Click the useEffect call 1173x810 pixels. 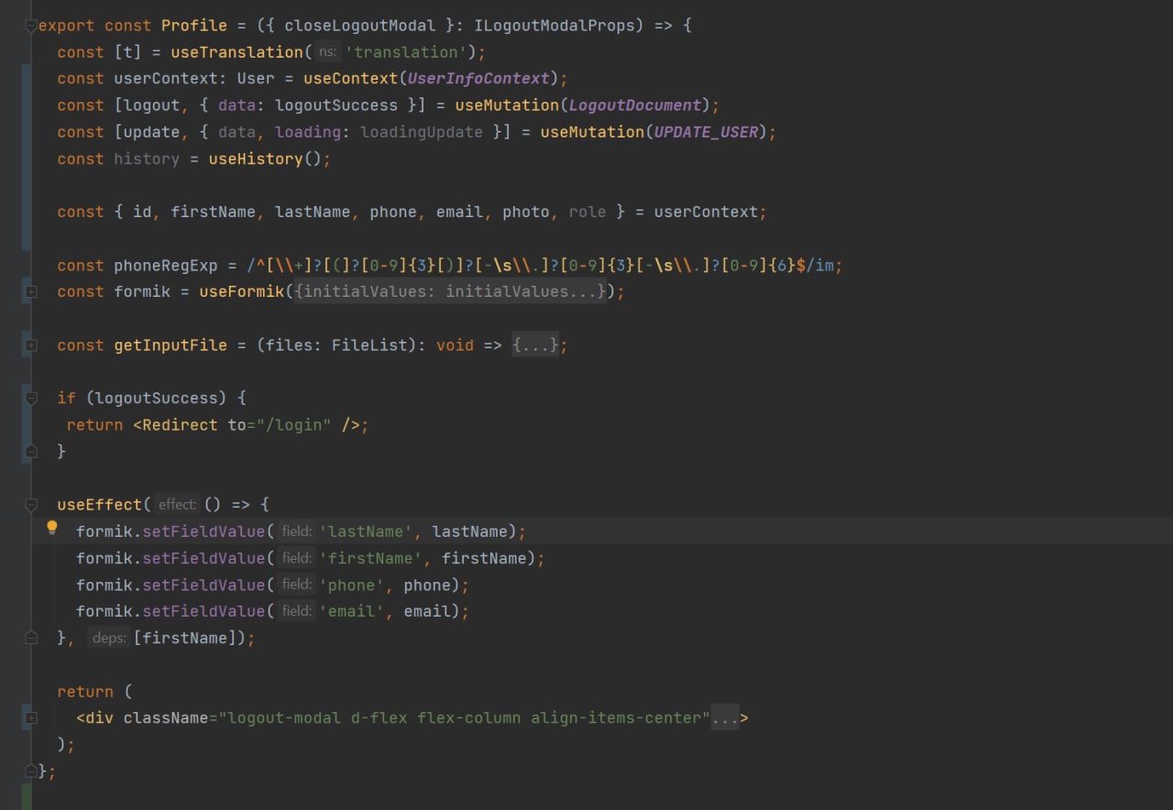click(x=100, y=505)
